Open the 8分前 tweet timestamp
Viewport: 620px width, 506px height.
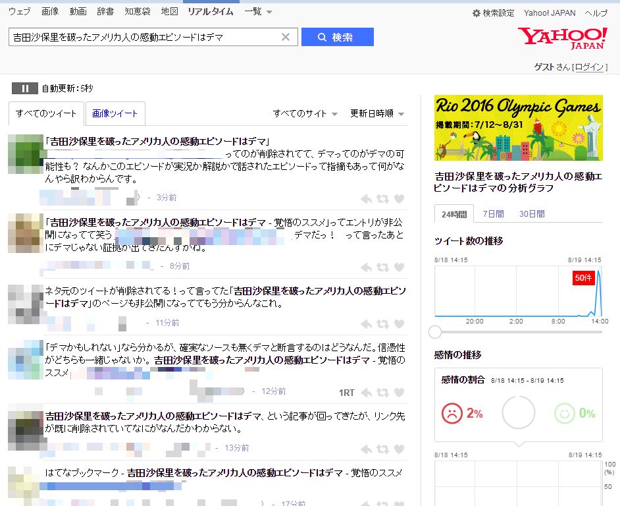180,266
